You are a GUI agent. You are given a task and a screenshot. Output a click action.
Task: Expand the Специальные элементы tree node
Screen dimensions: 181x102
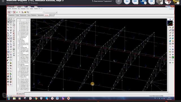point(18,44)
